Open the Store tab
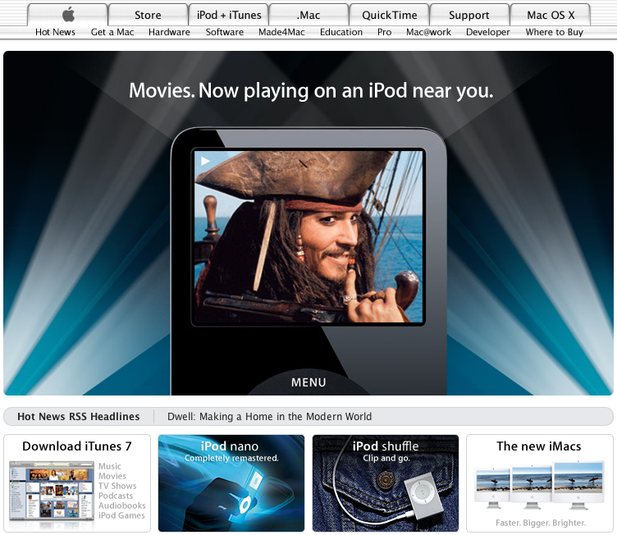This screenshot has height=535, width=617. tap(148, 15)
